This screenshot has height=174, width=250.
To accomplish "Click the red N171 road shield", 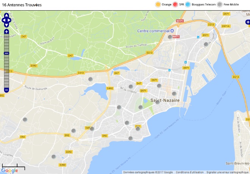I will coord(180,21).
